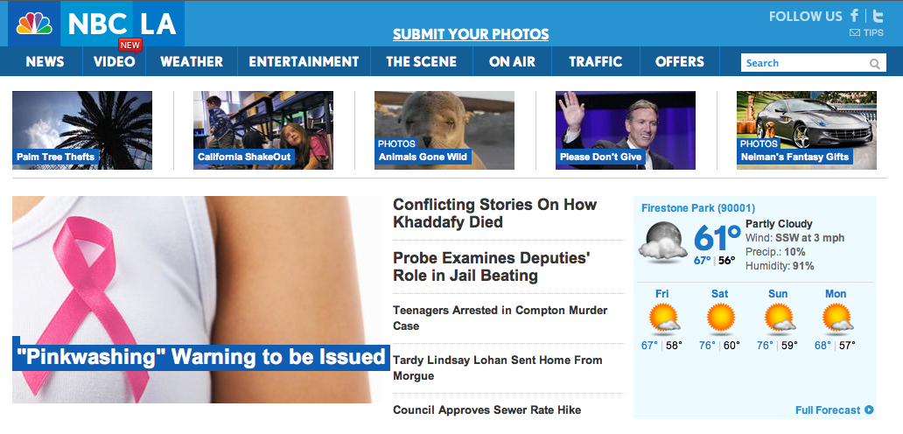Click the Submit Your Photos link
Viewport: 903px width, 434px height.
[x=471, y=34]
